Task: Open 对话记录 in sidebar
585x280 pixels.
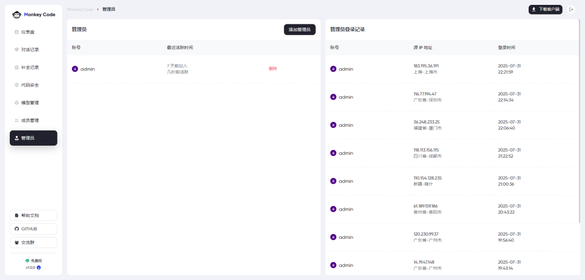Action: pos(34,50)
